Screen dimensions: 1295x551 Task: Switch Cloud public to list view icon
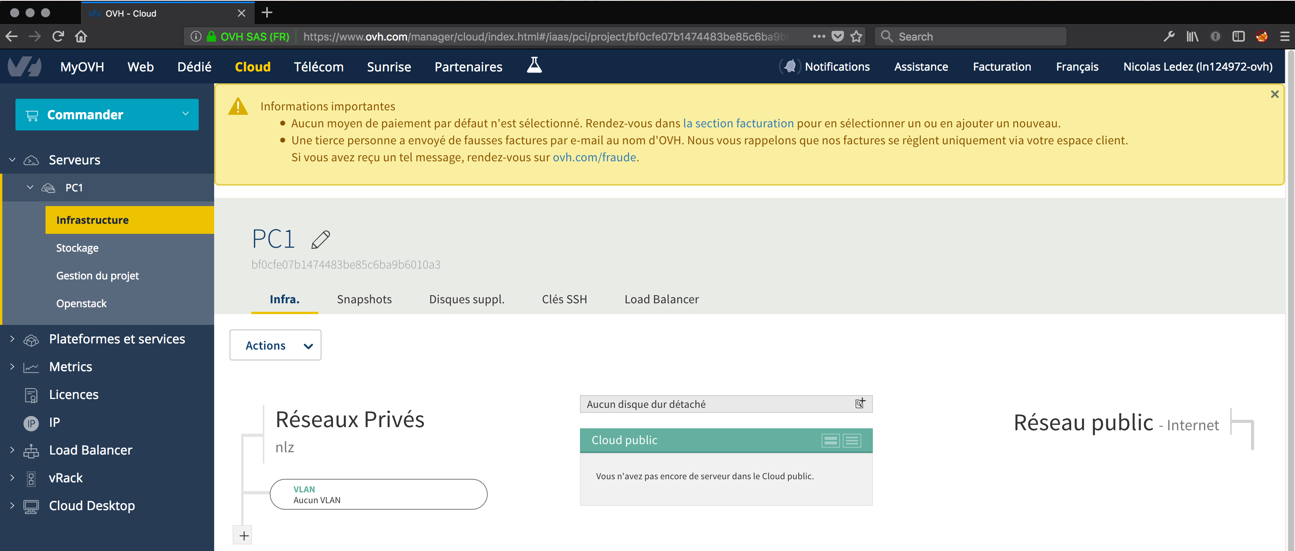[x=852, y=440]
